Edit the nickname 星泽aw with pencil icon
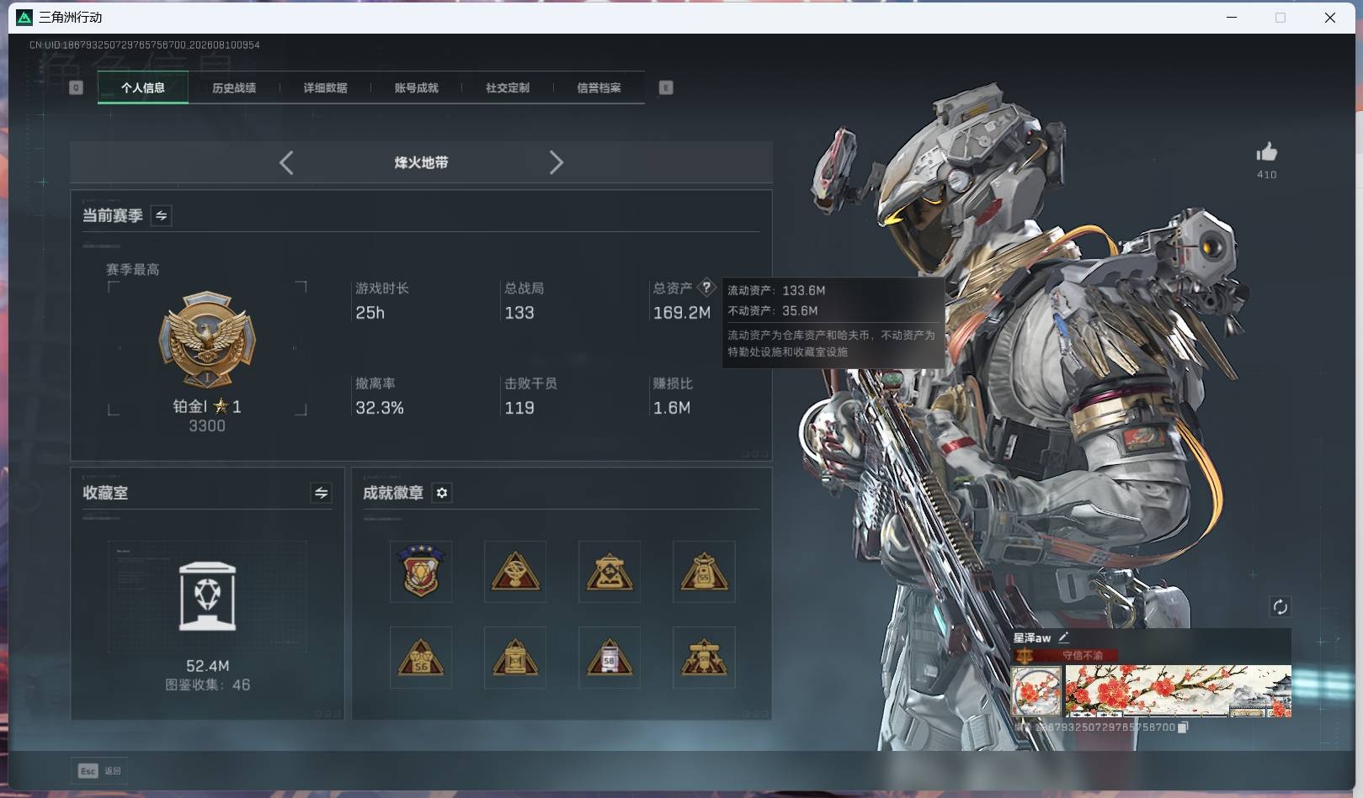This screenshot has width=1363, height=798. point(1063,637)
